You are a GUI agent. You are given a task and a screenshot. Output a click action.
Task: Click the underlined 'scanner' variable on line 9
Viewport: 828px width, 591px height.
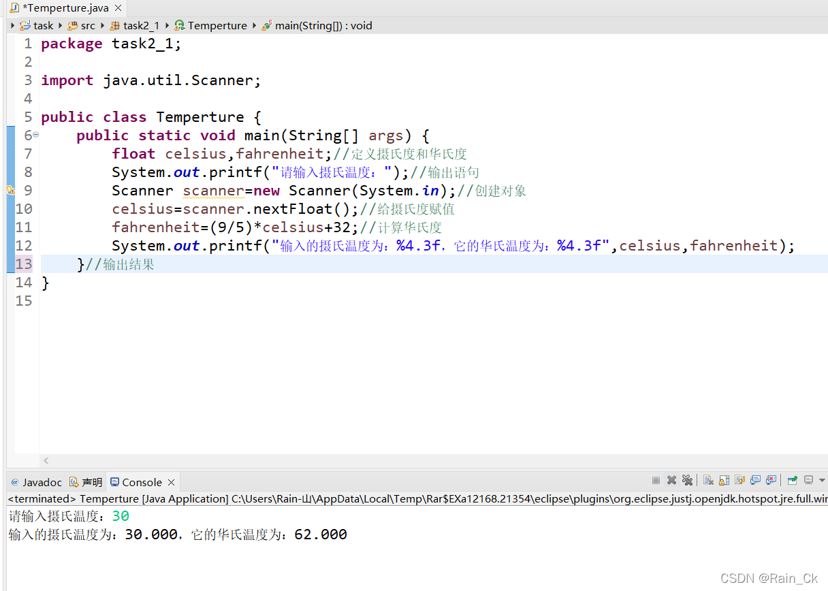pyautogui.click(x=213, y=191)
